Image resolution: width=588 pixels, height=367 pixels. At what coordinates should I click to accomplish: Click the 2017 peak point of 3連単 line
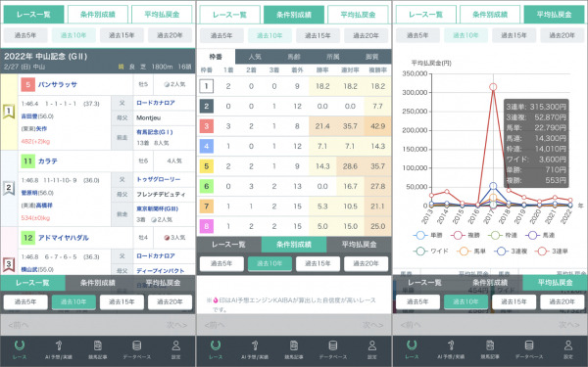coord(493,87)
